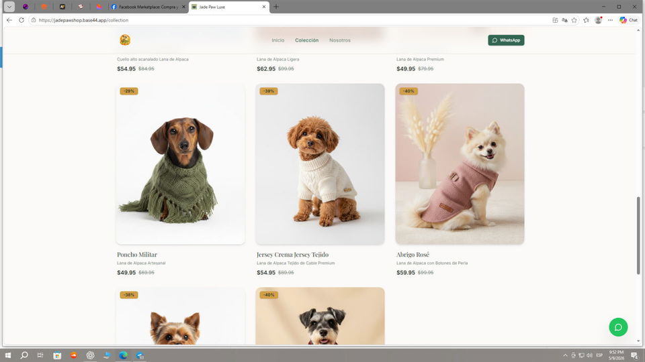This screenshot has height=362, width=645.
Task: Open the Poncho Militar product title
Action: pyautogui.click(x=137, y=255)
